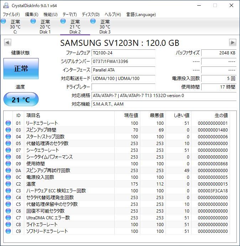This screenshot has width=240, height=246.
Task: Click the power on hours value 17 時間
Action: click(219, 87)
